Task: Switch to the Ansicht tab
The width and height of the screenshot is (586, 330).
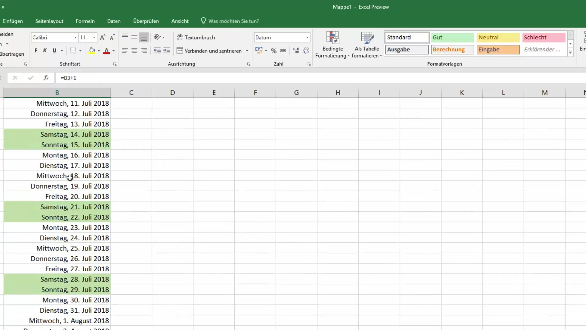Action: click(180, 21)
